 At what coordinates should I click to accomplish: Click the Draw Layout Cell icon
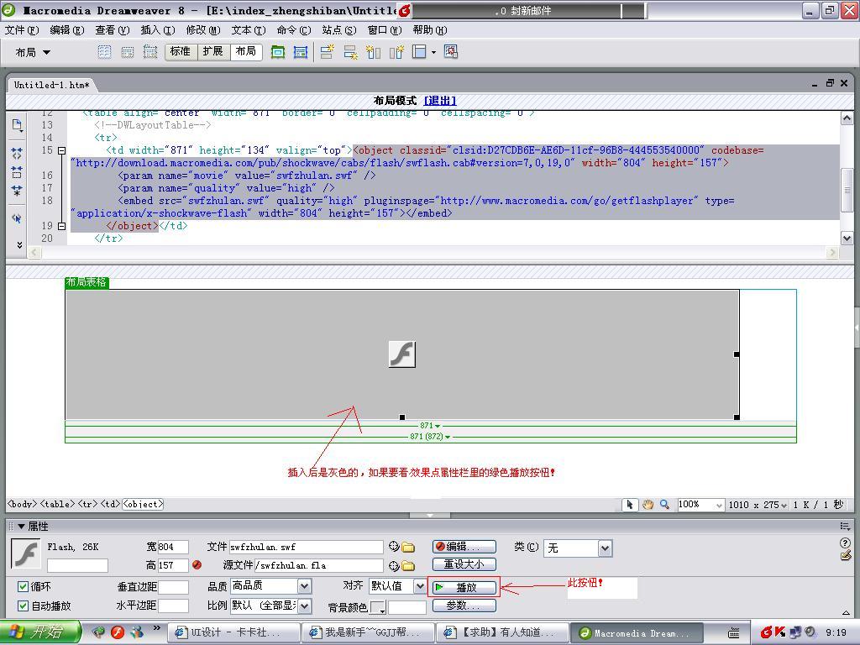pos(301,52)
